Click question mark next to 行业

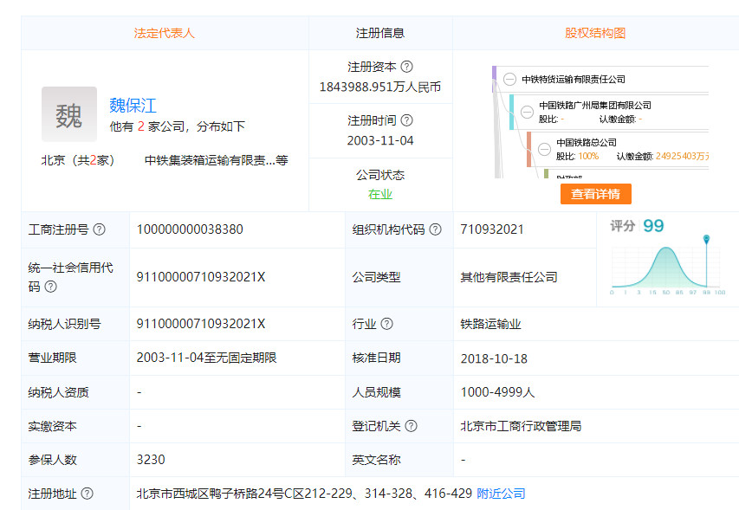[x=386, y=324]
